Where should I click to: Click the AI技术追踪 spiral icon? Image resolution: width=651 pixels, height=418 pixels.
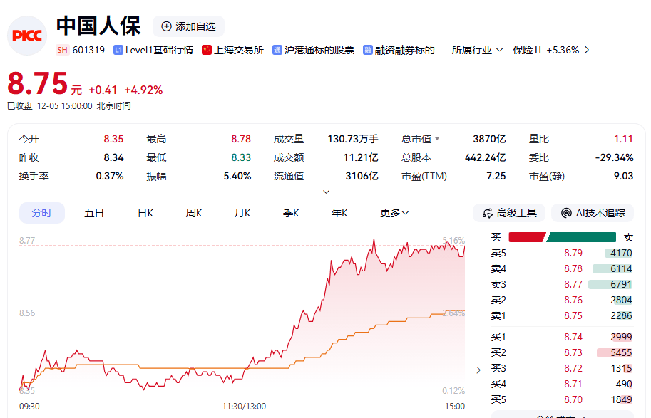coord(566,213)
